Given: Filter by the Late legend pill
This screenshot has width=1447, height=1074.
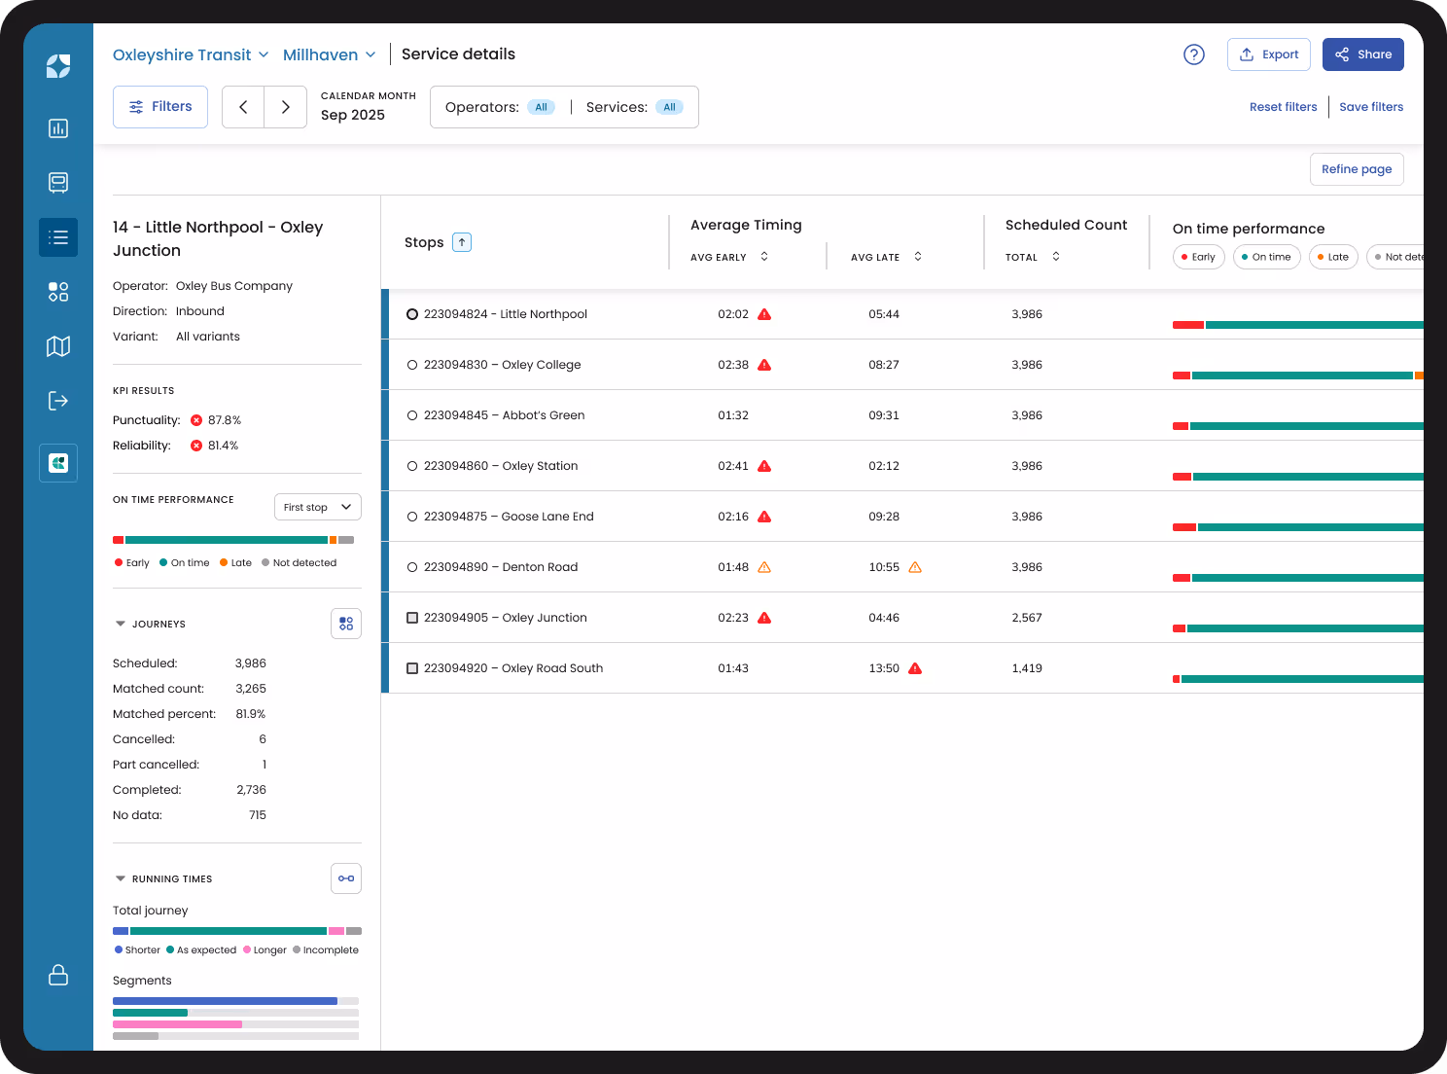Looking at the screenshot, I should (x=1333, y=257).
